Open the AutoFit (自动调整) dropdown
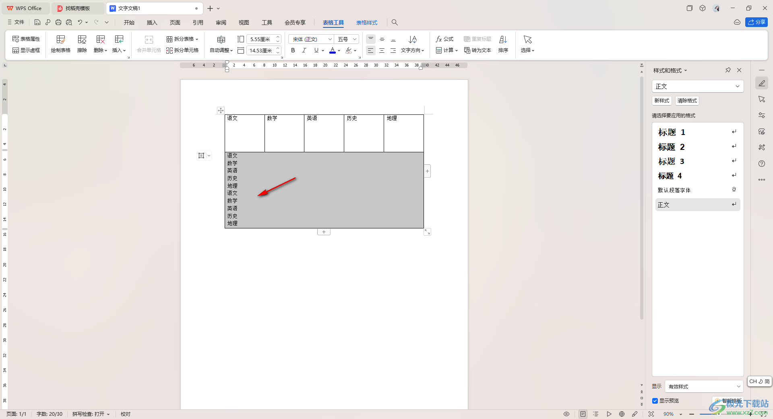 (221, 44)
